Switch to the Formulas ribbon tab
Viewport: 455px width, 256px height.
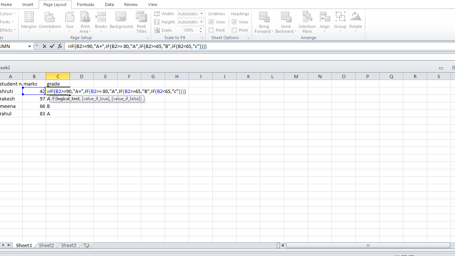tap(86, 4)
